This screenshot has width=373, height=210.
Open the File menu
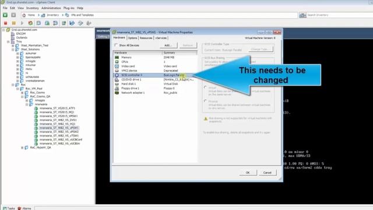5,8
